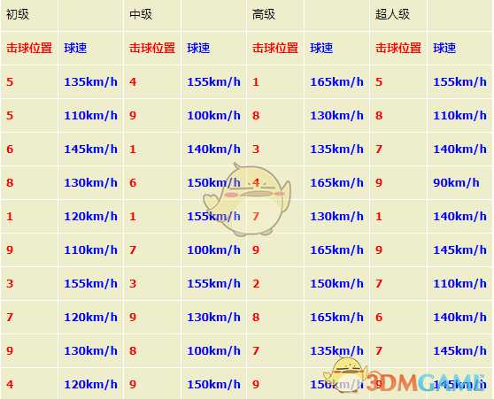Screen dimensions: 494x399
Task: Select position 1 in the 高级 column
Action: 256,82
